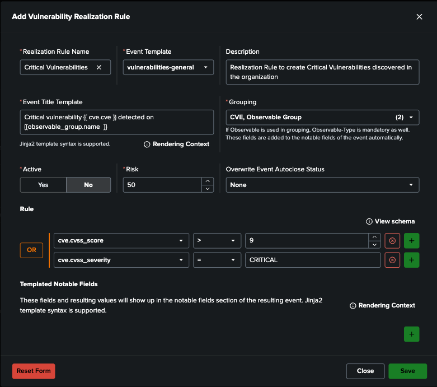The height and width of the screenshot is (387, 437).
Task: Click the View schema info icon
Action: pyautogui.click(x=369, y=222)
